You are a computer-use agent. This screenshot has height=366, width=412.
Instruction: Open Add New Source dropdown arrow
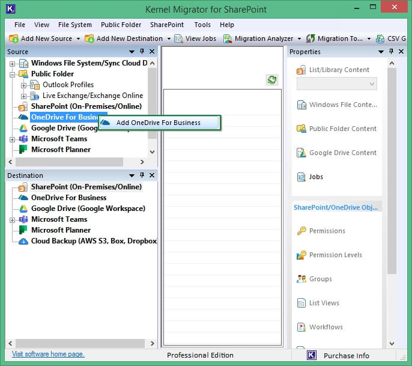[x=78, y=39]
